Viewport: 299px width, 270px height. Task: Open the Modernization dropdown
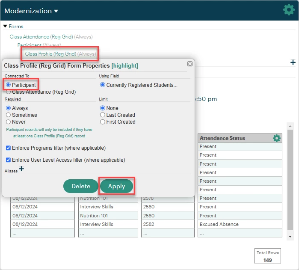pos(31,11)
